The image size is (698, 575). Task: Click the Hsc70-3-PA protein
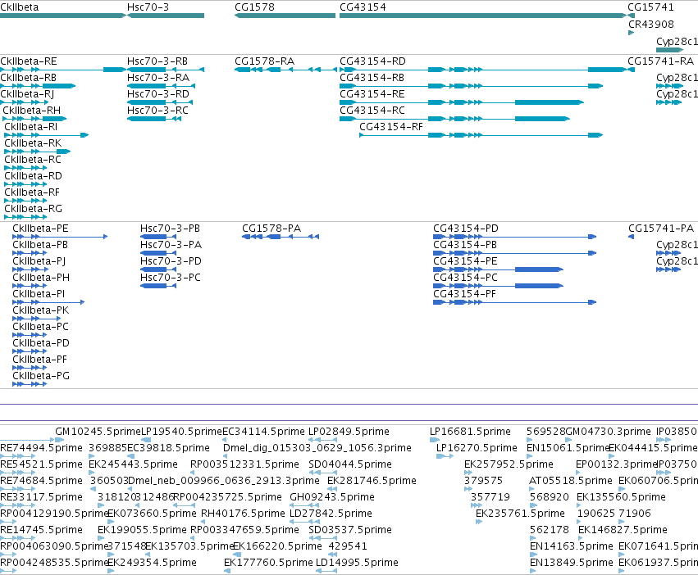click(158, 253)
